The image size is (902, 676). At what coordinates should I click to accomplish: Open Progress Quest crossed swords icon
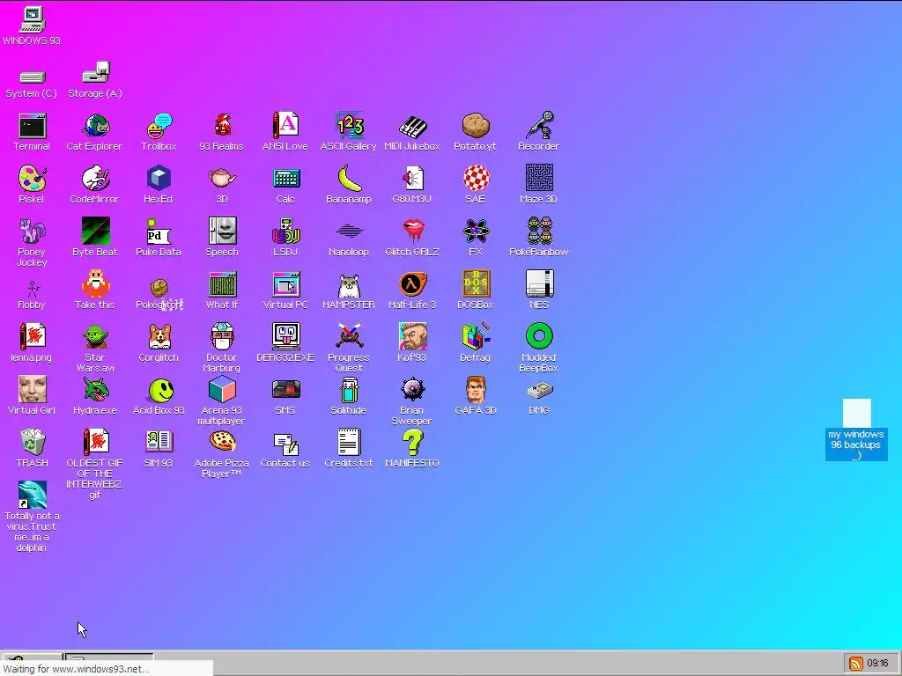[349, 337]
